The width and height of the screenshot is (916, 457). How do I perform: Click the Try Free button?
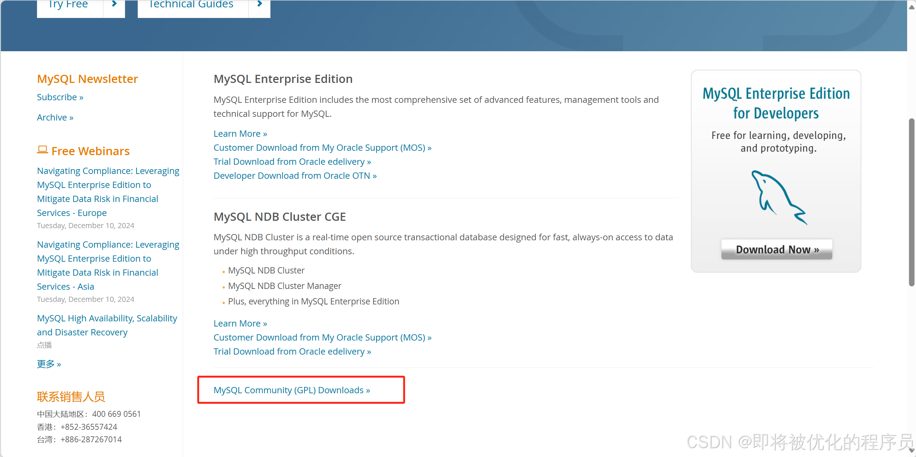point(68,4)
